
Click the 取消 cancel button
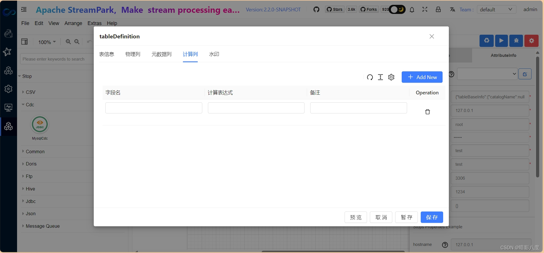[381, 217]
